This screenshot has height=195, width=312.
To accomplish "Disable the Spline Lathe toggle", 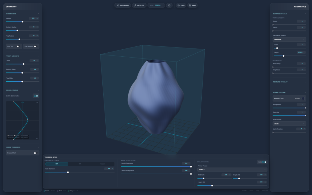I will pos(36,96).
